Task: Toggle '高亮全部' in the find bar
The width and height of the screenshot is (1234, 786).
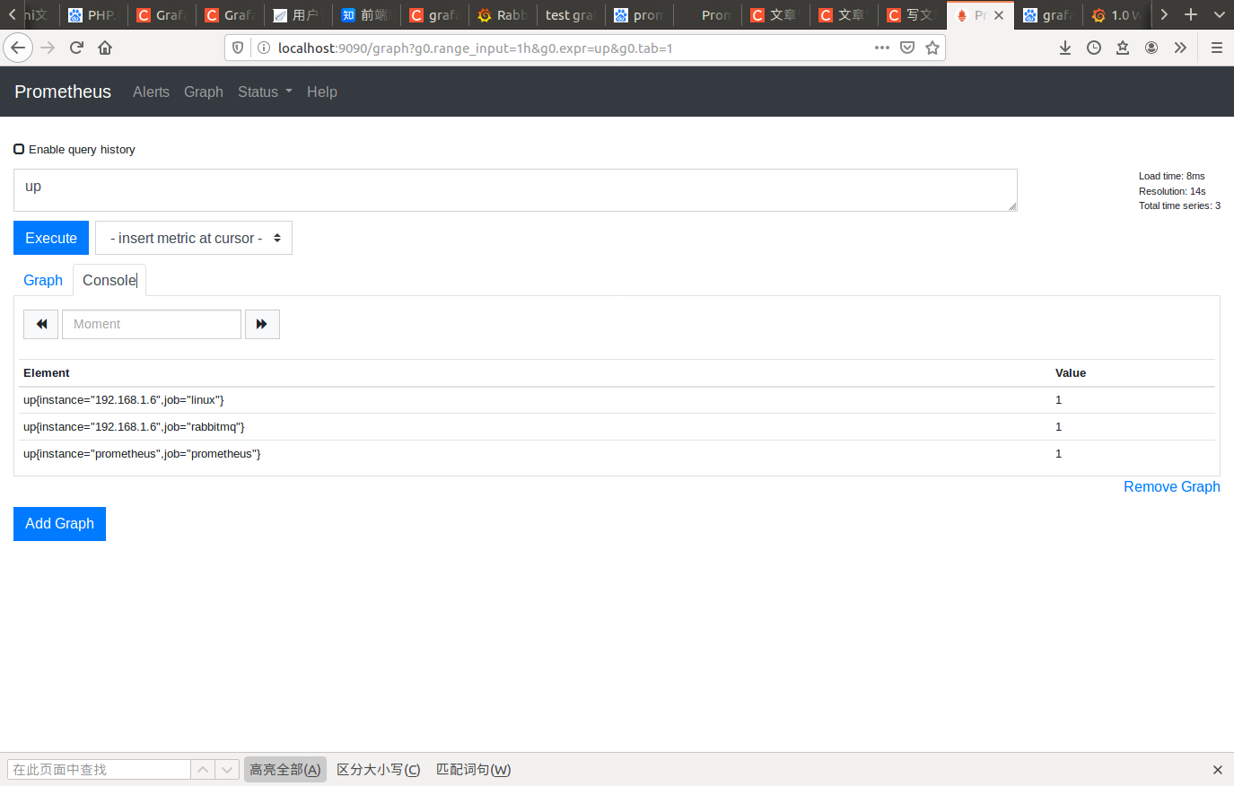Action: [x=284, y=769]
